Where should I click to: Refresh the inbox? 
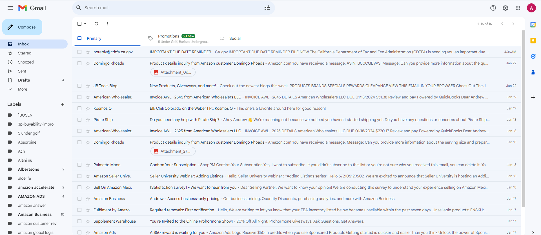coord(96,24)
